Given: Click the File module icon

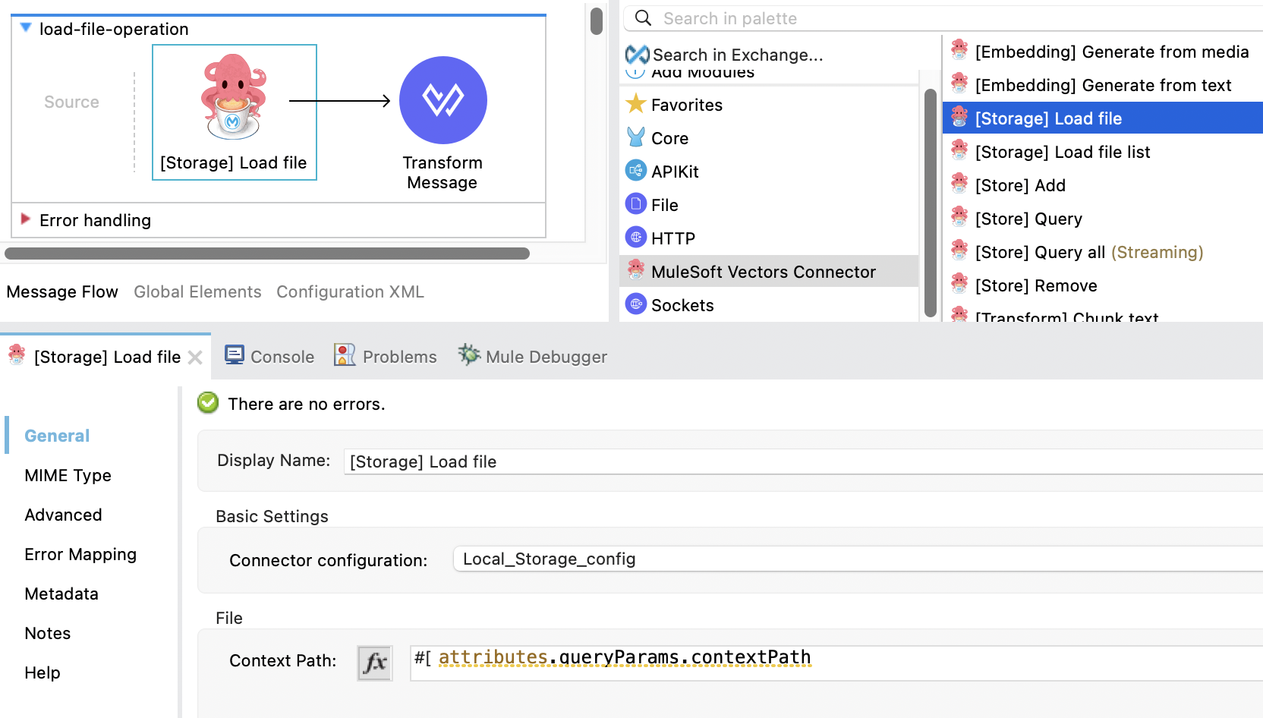Looking at the screenshot, I should [x=636, y=204].
